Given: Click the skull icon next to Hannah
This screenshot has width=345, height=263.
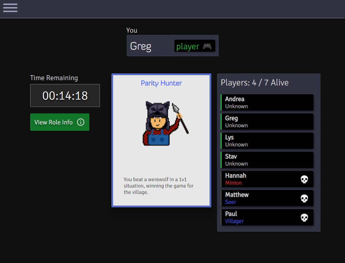Looking at the screenshot, I should (304, 179).
